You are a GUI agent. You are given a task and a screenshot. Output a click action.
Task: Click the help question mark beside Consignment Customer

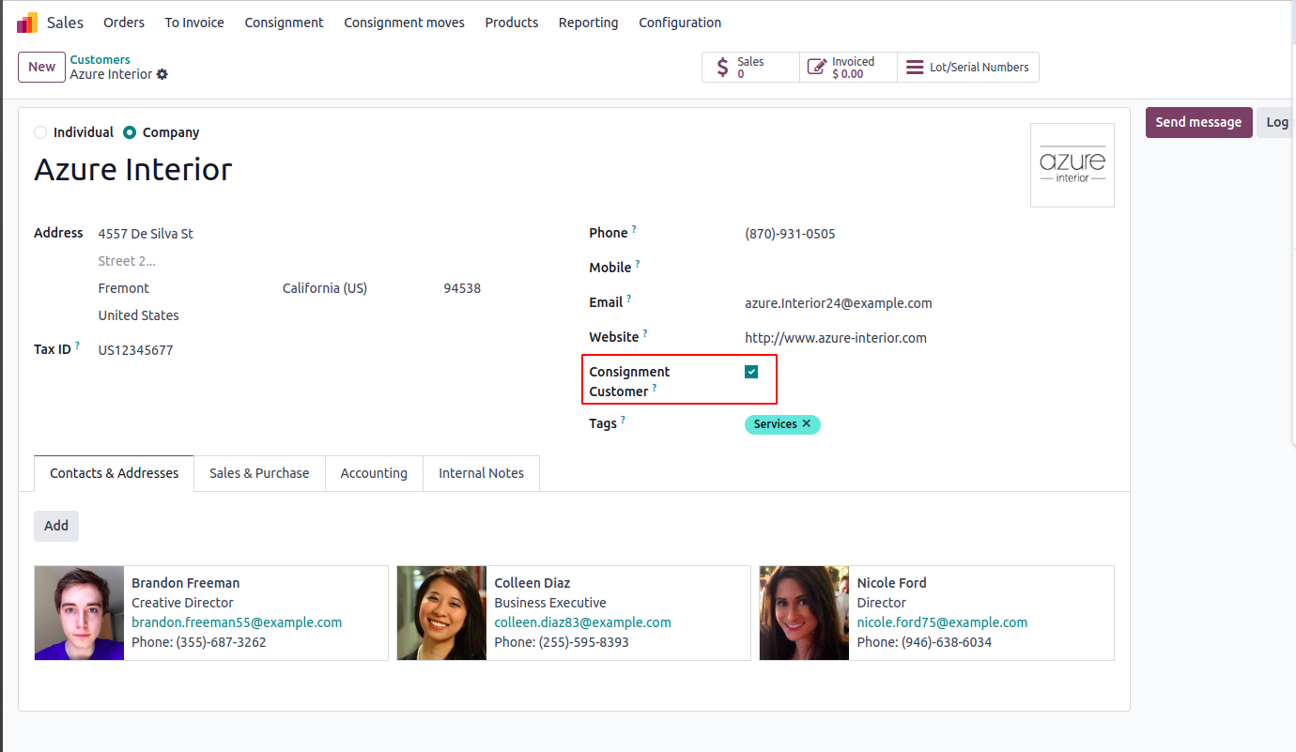point(655,388)
